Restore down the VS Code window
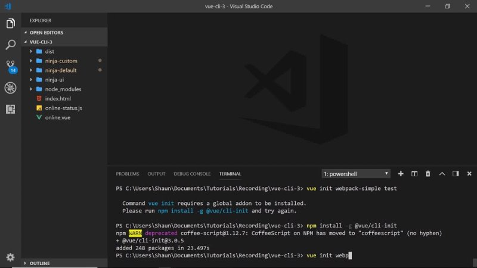Screen dimensions: 477x268 tap(448, 6)
